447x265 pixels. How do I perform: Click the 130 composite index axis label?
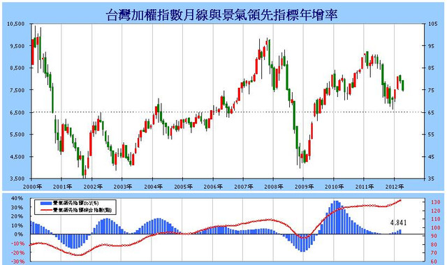coord(436,202)
